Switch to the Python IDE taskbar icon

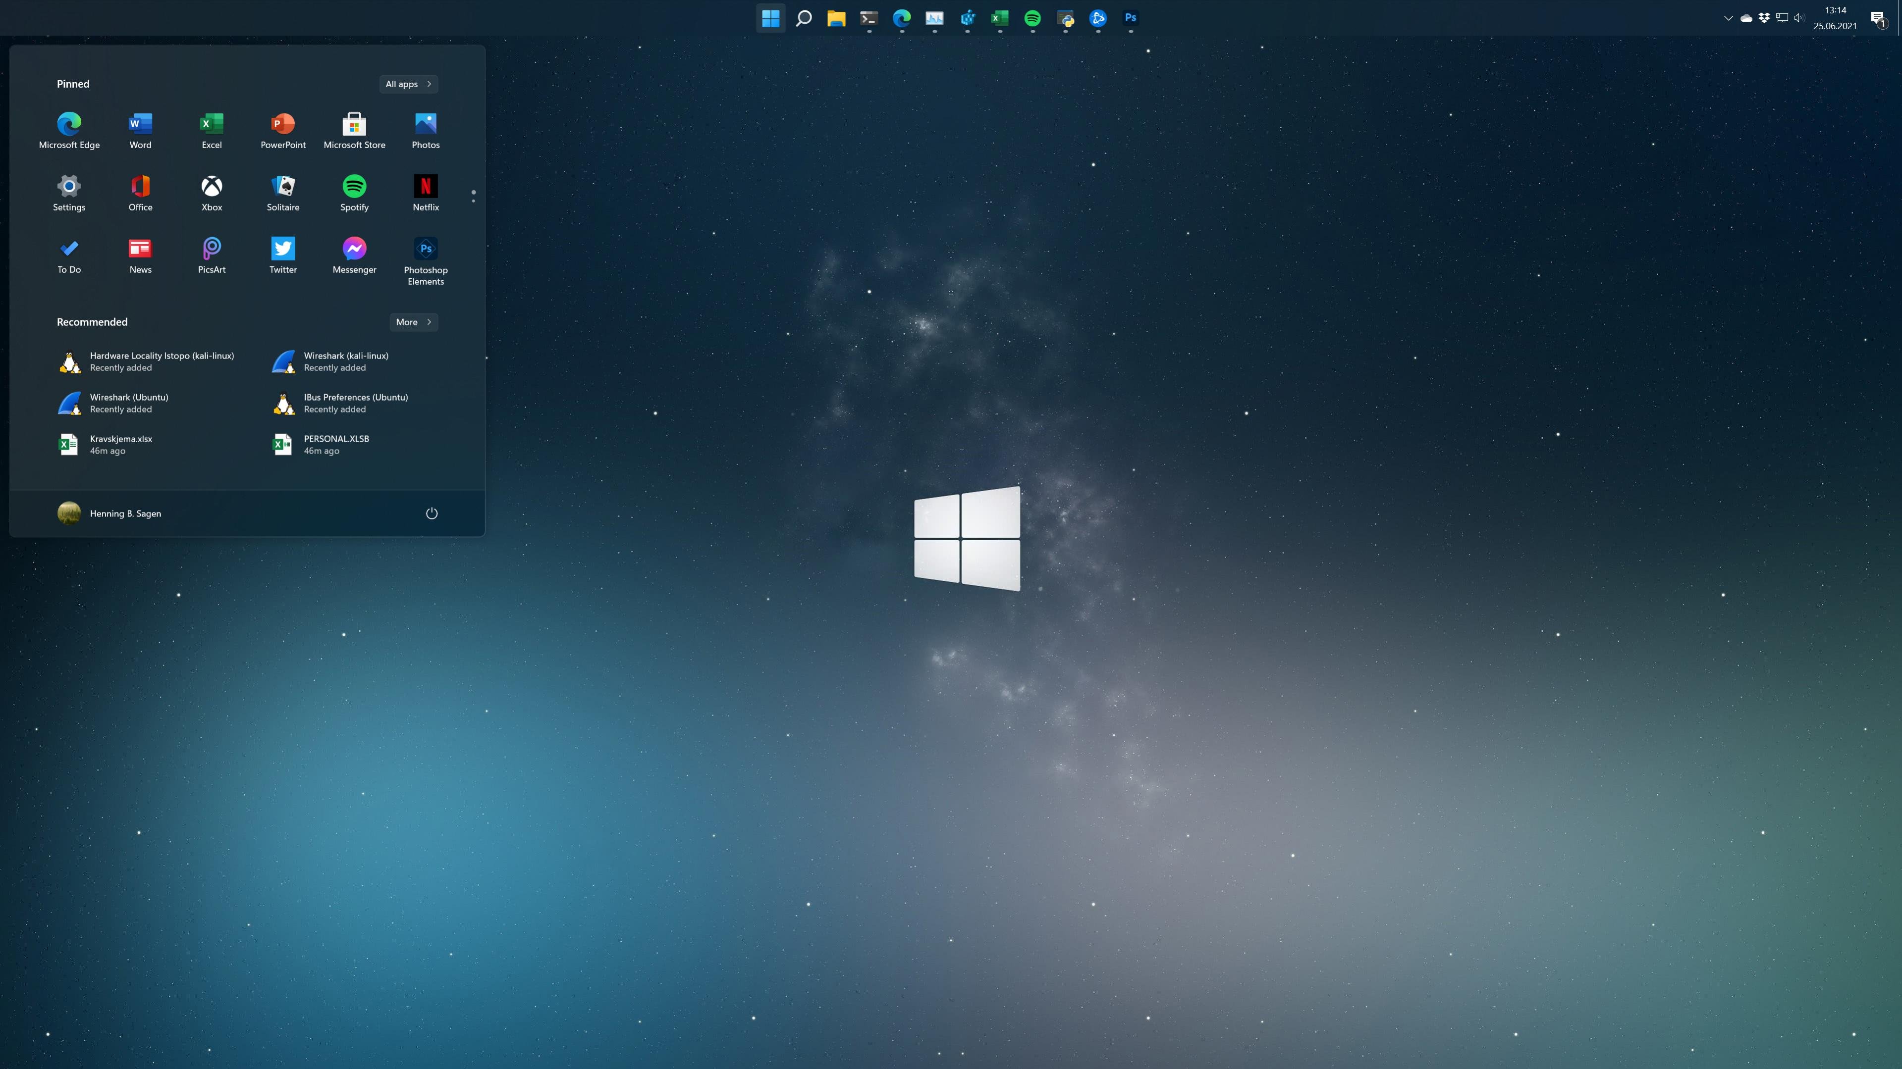coord(1065,18)
